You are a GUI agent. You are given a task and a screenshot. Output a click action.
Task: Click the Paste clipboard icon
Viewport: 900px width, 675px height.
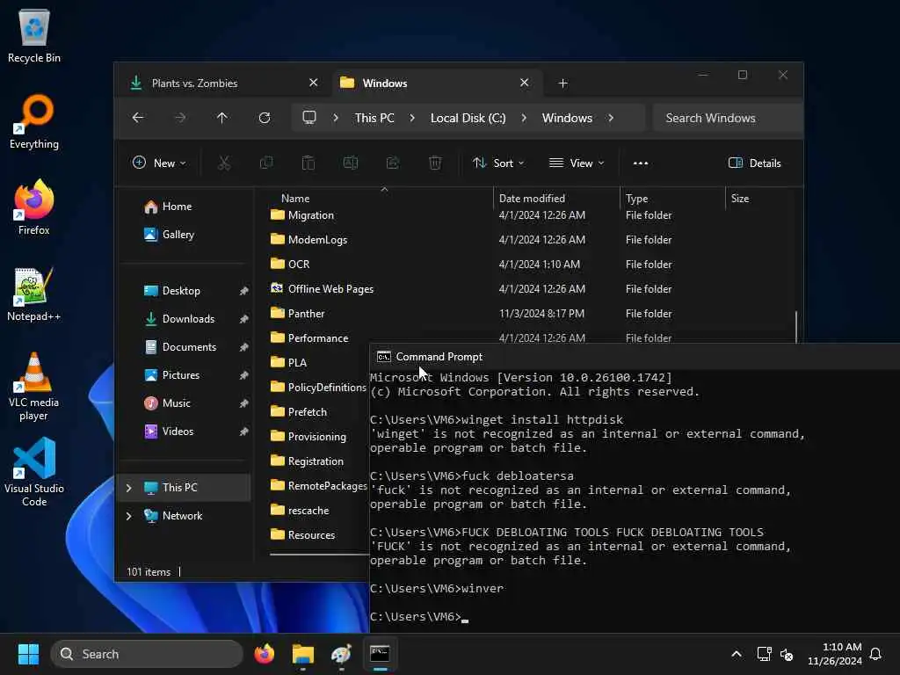(x=308, y=163)
